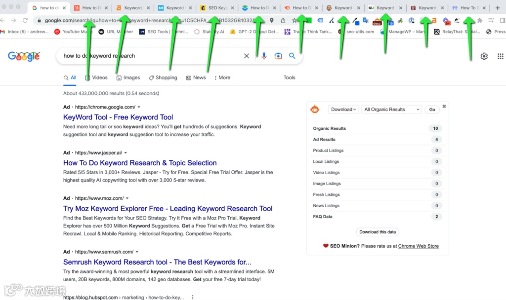Screen dimensions: 506x300
Task: Expand ad info arrow next to semrush.com
Action: click(x=137, y=252)
